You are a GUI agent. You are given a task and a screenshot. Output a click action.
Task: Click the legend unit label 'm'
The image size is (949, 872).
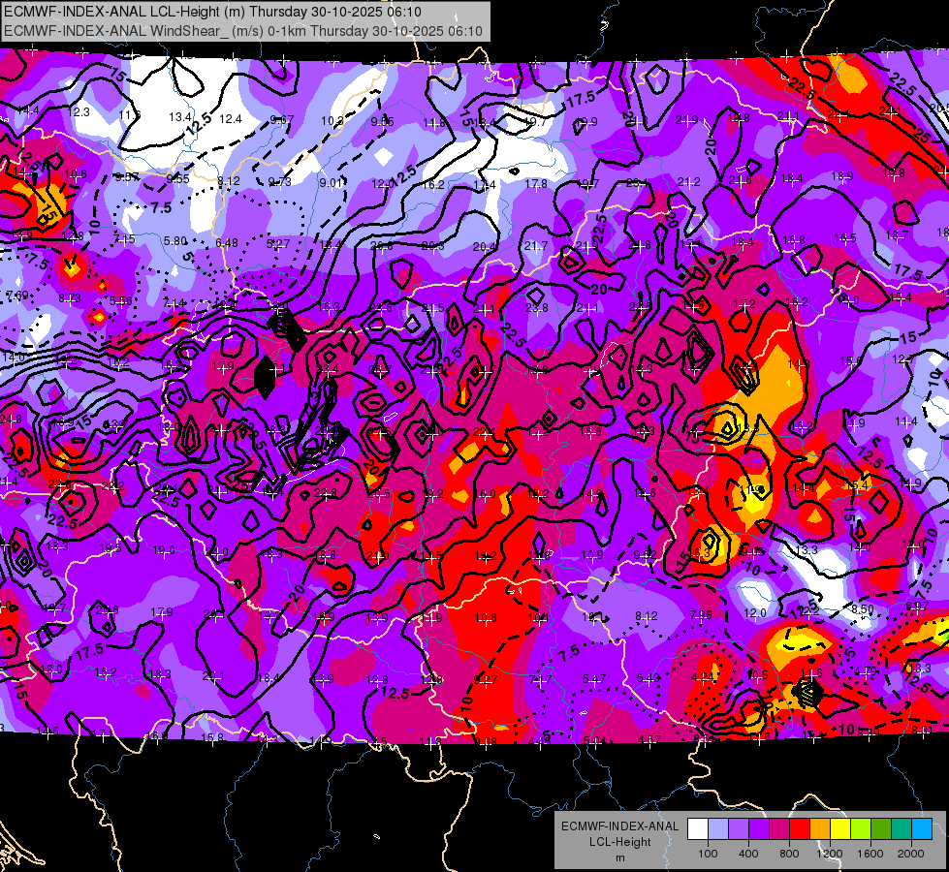(619, 857)
